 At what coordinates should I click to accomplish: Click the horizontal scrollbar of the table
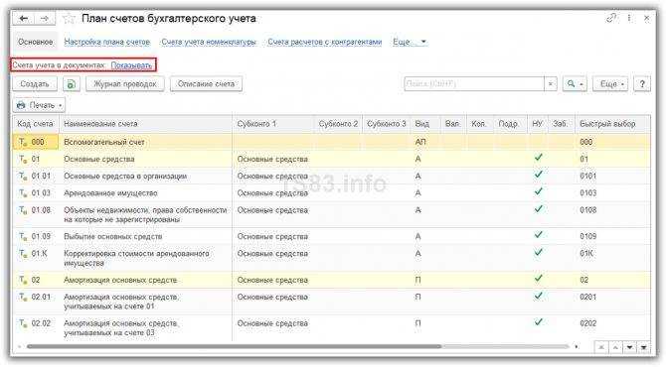click(x=234, y=346)
